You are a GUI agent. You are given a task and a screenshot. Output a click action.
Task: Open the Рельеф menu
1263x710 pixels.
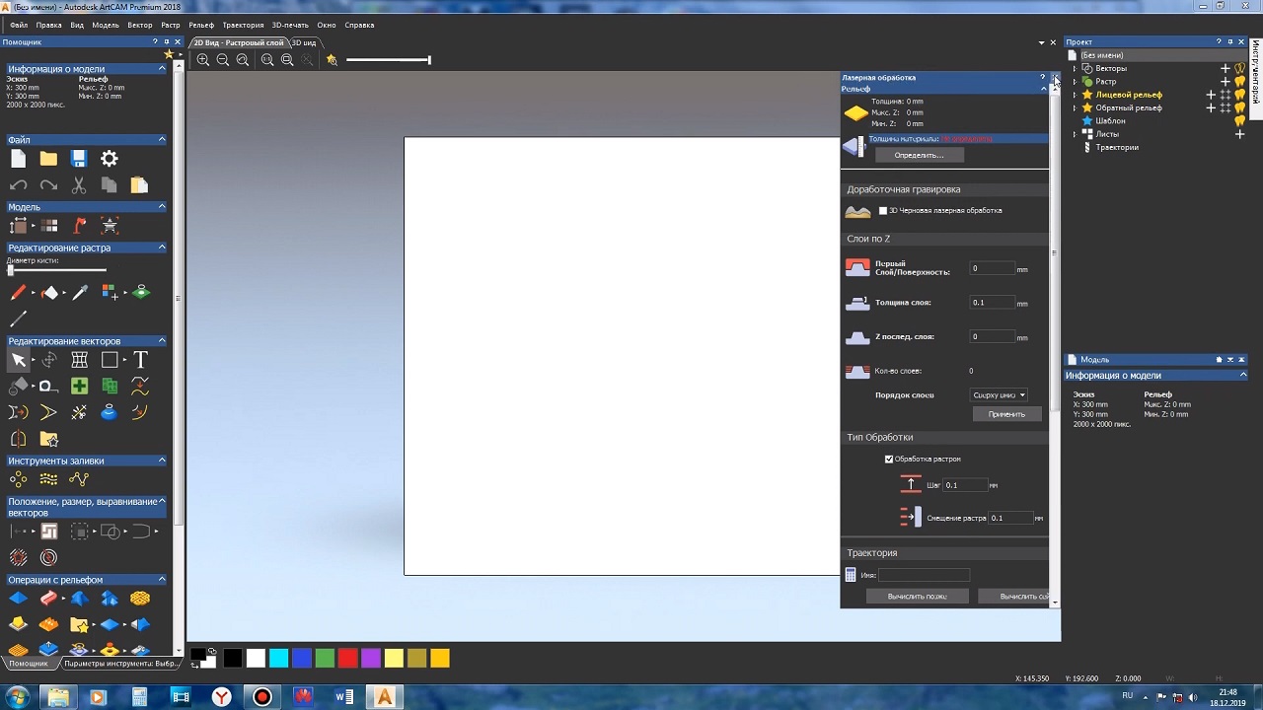[200, 25]
